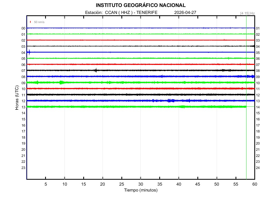This screenshot has width=275, height=206.
Task: Click the 18 hour label on left axis
Action: point(23,137)
